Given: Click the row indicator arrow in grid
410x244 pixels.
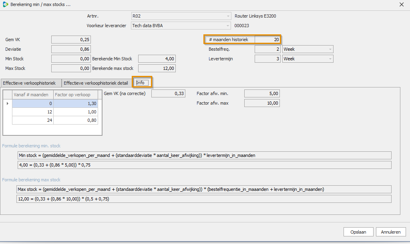Looking at the screenshot, I should [8, 103].
